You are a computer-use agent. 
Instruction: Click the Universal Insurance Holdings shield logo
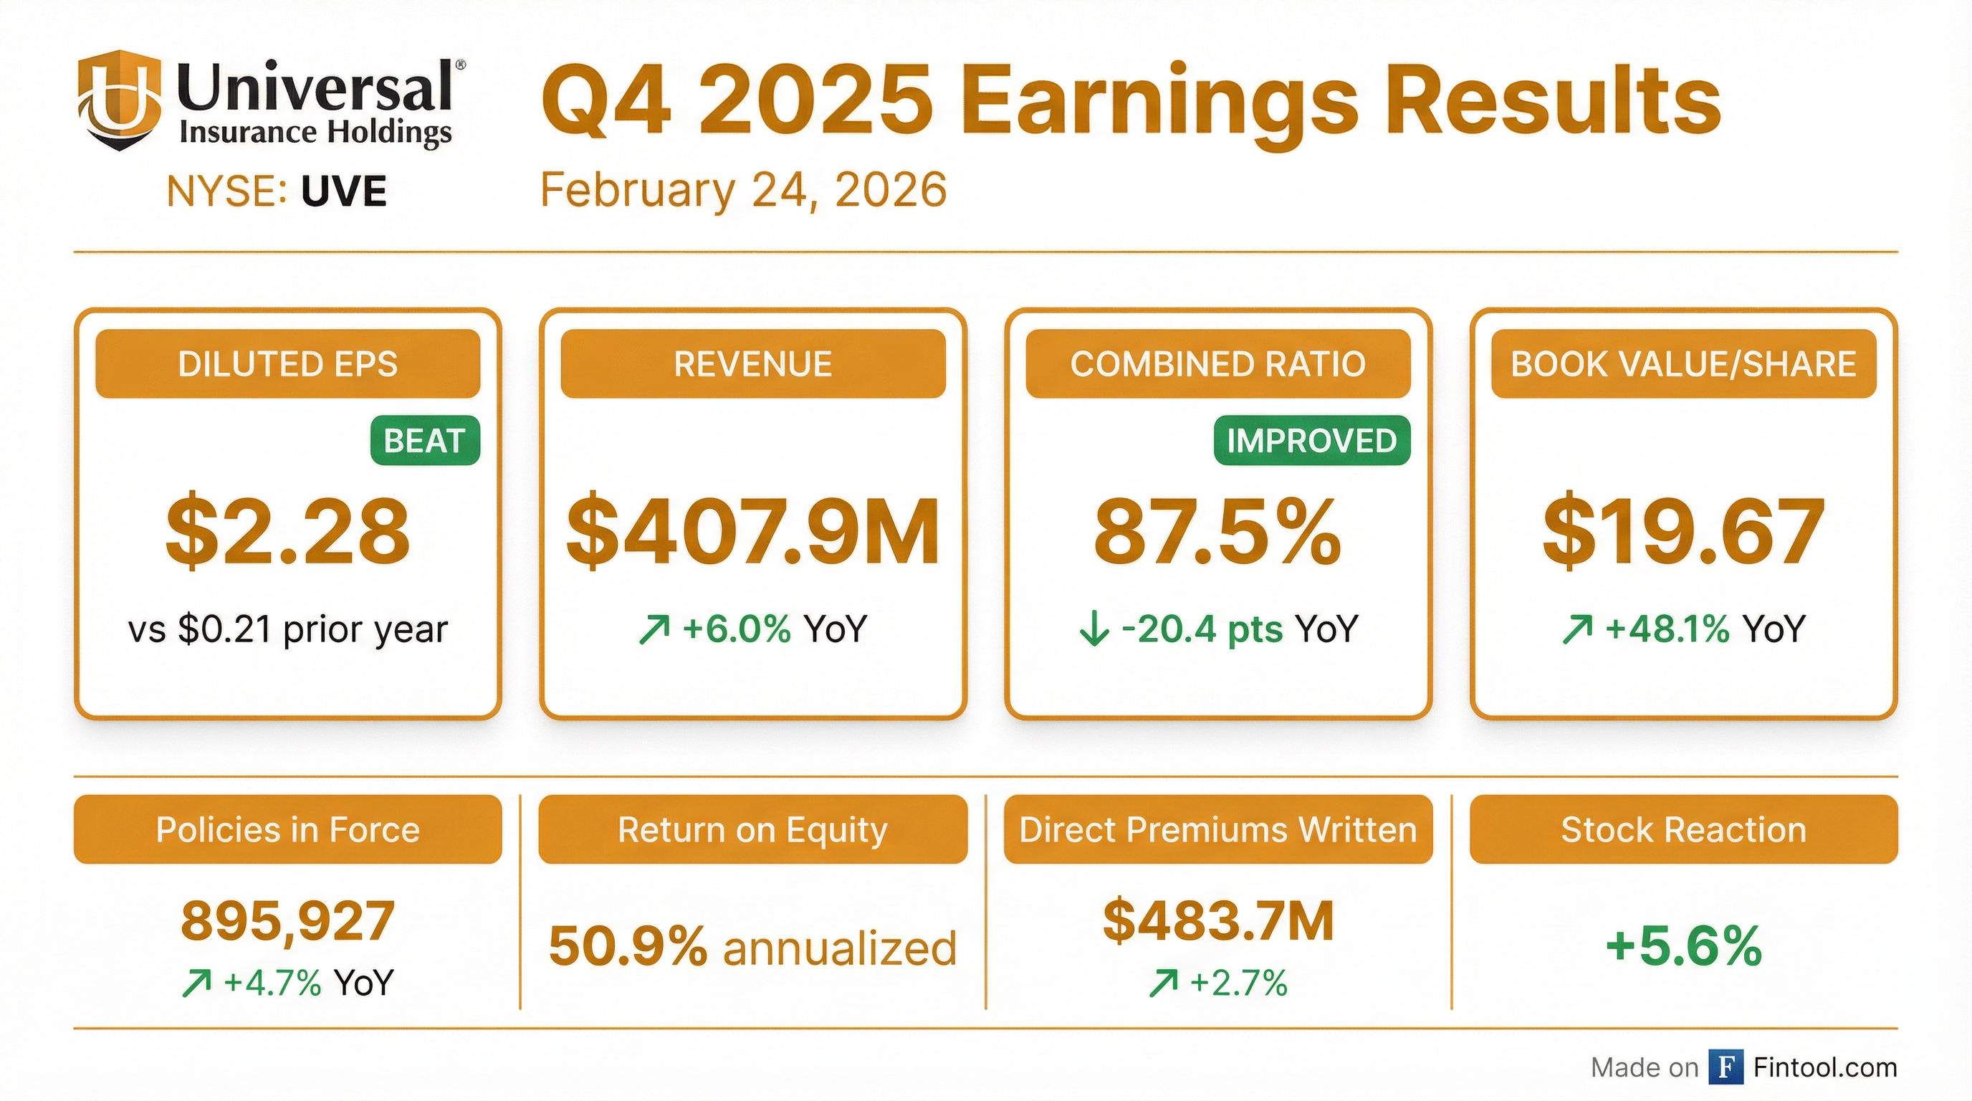click(x=120, y=100)
